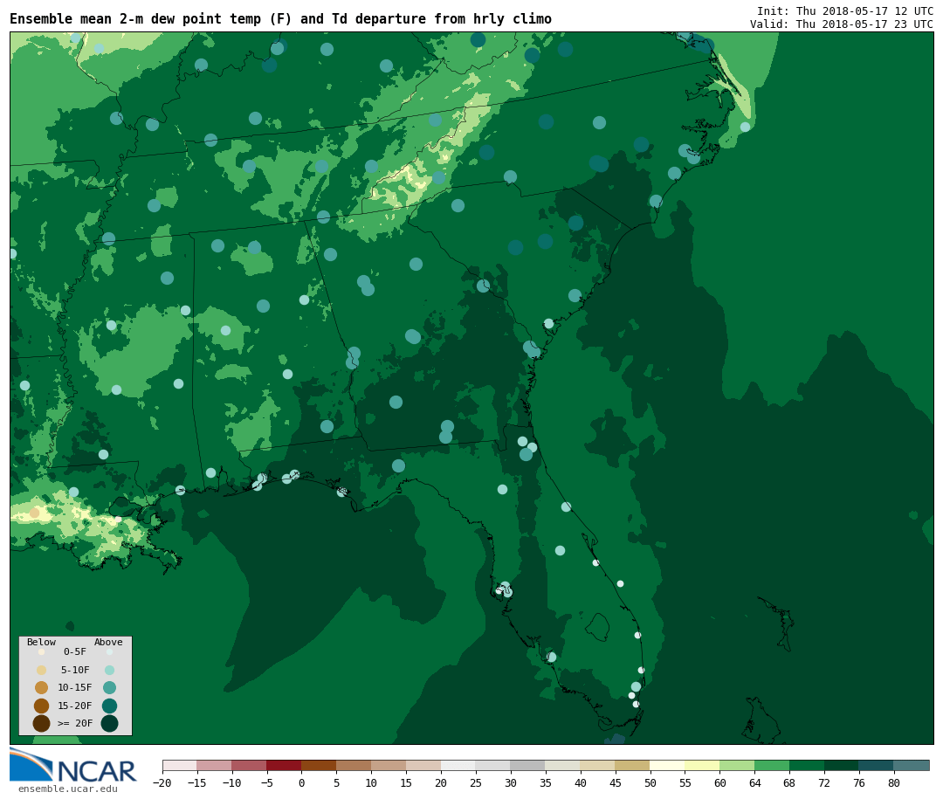Select the Valid time text line
The height and width of the screenshot is (799, 943).
pyautogui.click(x=842, y=24)
